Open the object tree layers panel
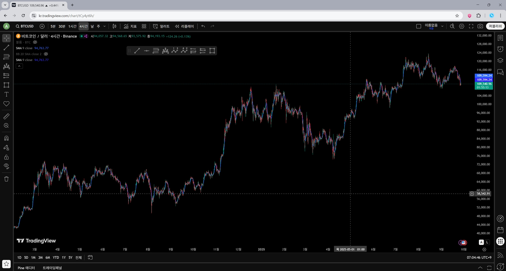 point(500,61)
